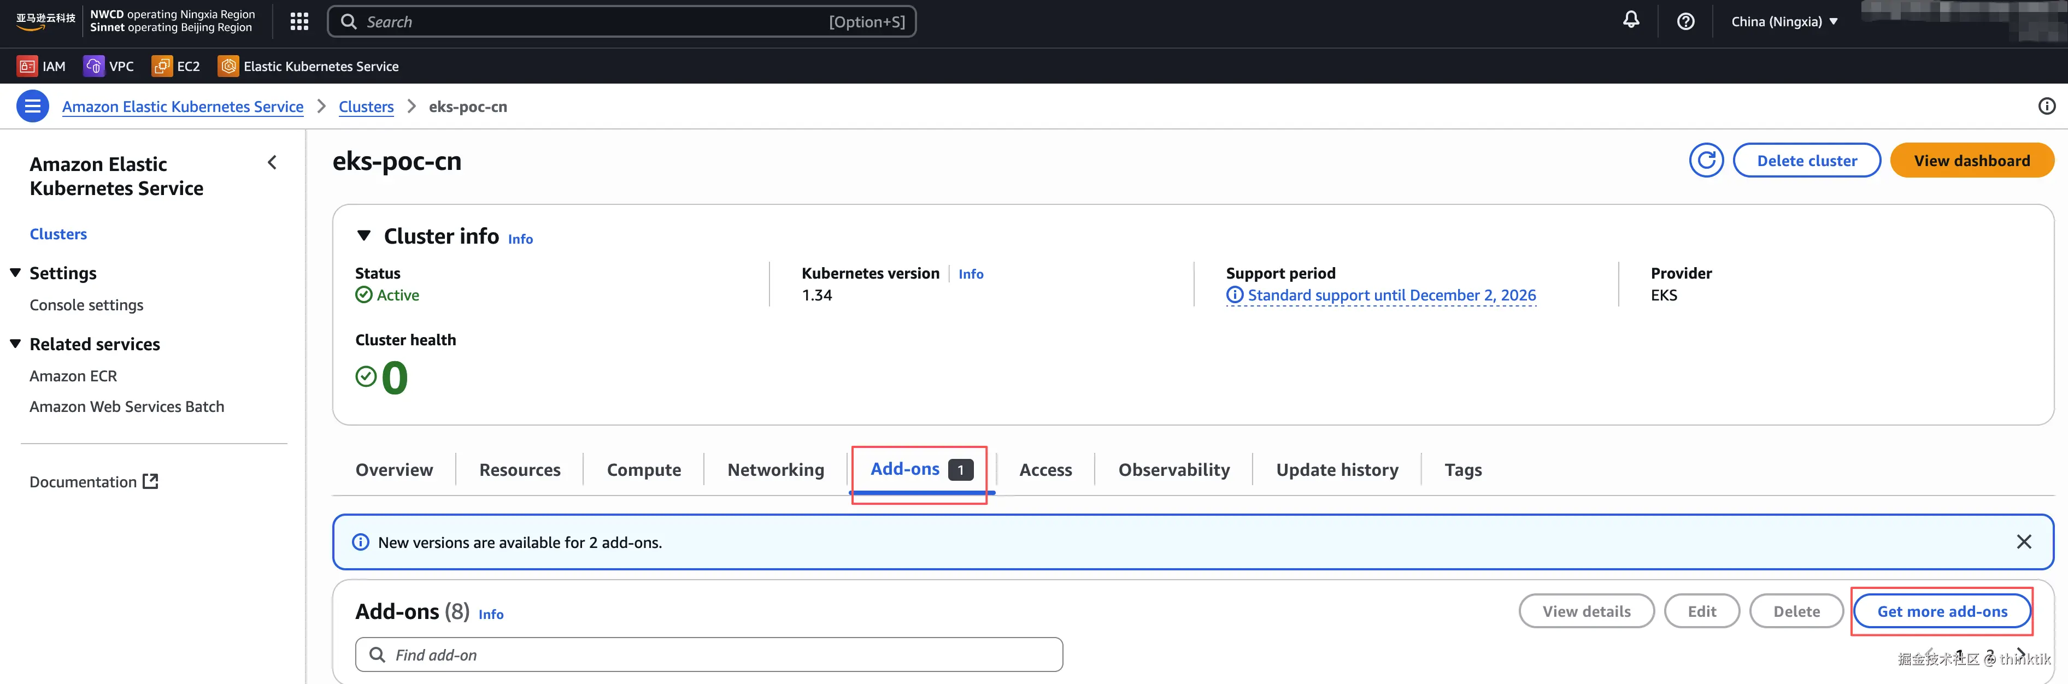Switch to the Networking tab
The width and height of the screenshot is (2068, 684).
coord(775,470)
